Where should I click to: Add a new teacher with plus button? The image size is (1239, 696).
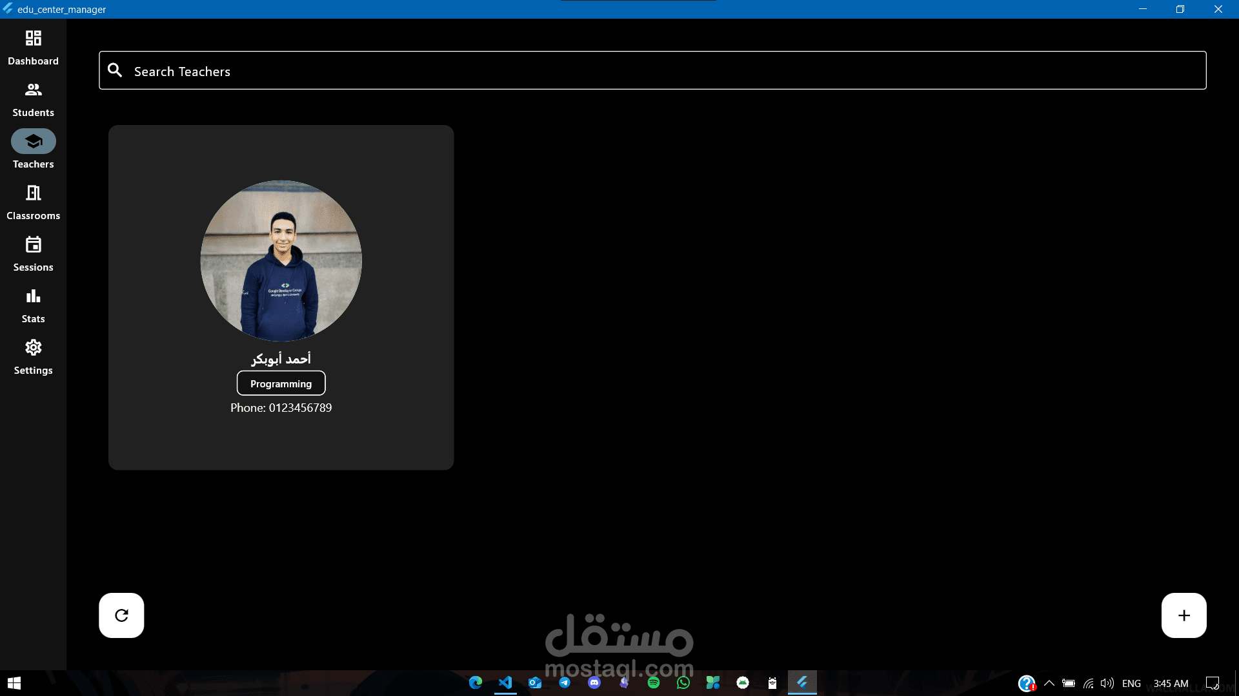coord(1184,615)
